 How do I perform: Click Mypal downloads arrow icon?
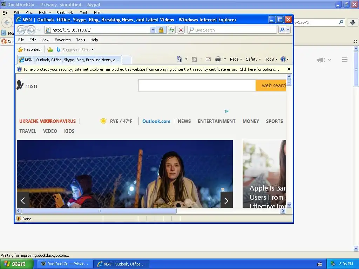[353, 22]
